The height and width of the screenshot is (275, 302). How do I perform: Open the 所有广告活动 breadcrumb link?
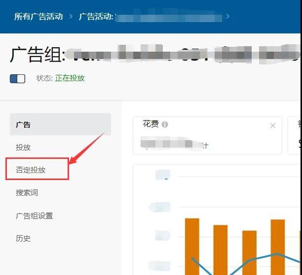pyautogui.click(x=38, y=16)
